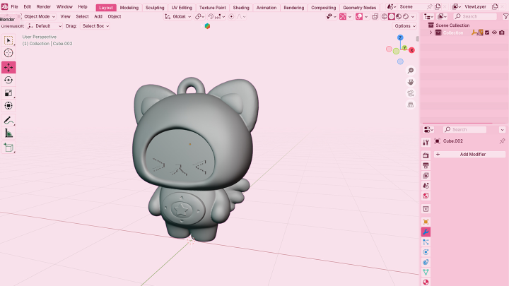Open the Edit menu

click(28, 6)
